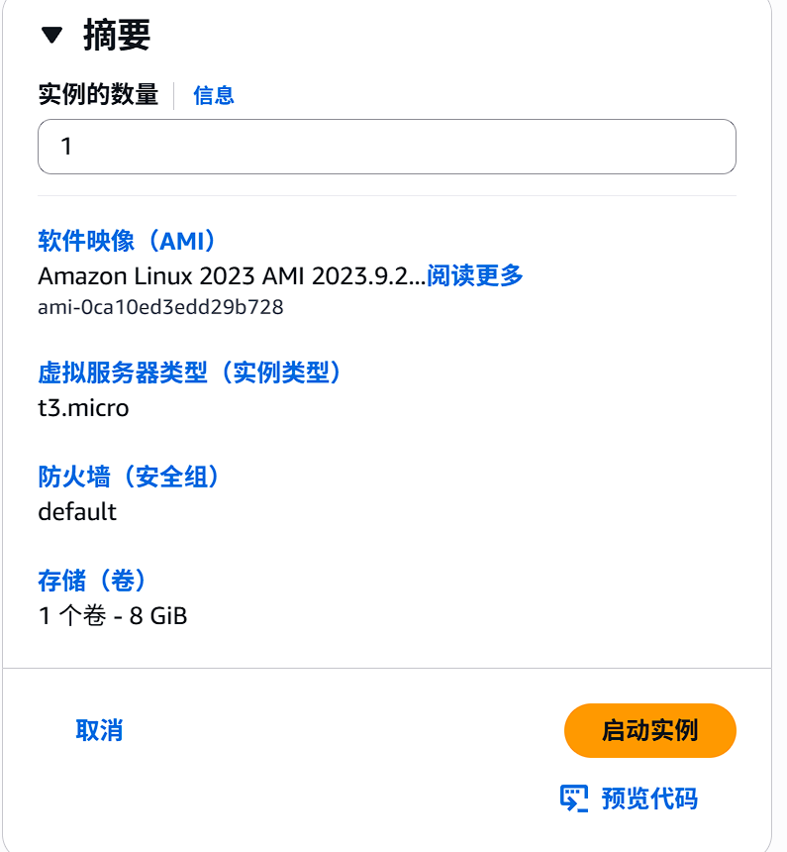Select the instance count input field
The width and height of the screenshot is (787, 852).
387,146
